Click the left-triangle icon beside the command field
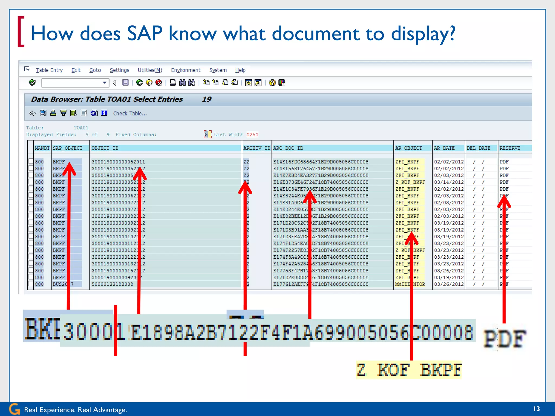The height and width of the screenshot is (416, 555). (115, 83)
